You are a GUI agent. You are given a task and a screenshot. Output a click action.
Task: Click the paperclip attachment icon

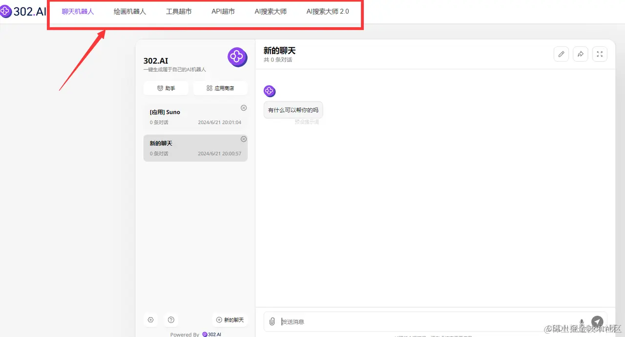(272, 321)
